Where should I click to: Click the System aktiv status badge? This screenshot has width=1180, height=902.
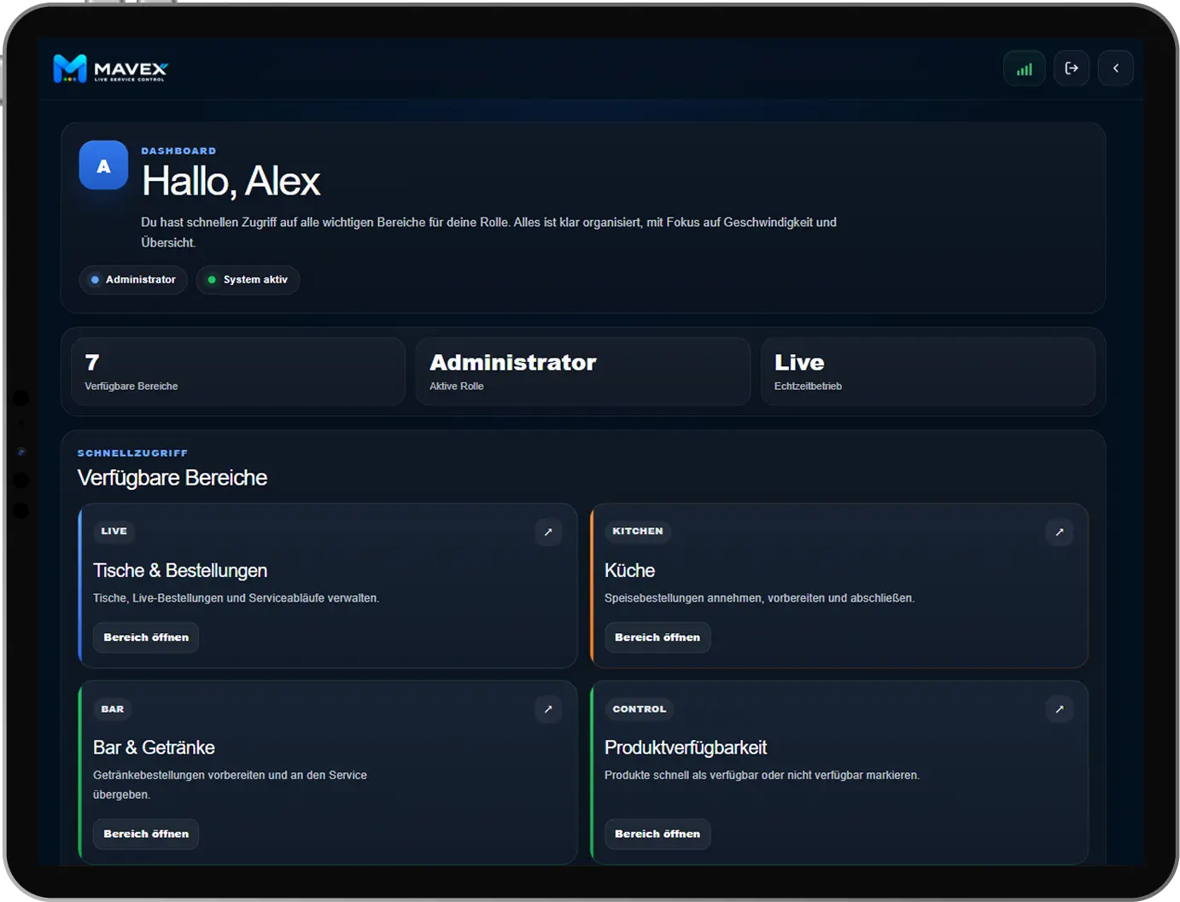tap(248, 280)
